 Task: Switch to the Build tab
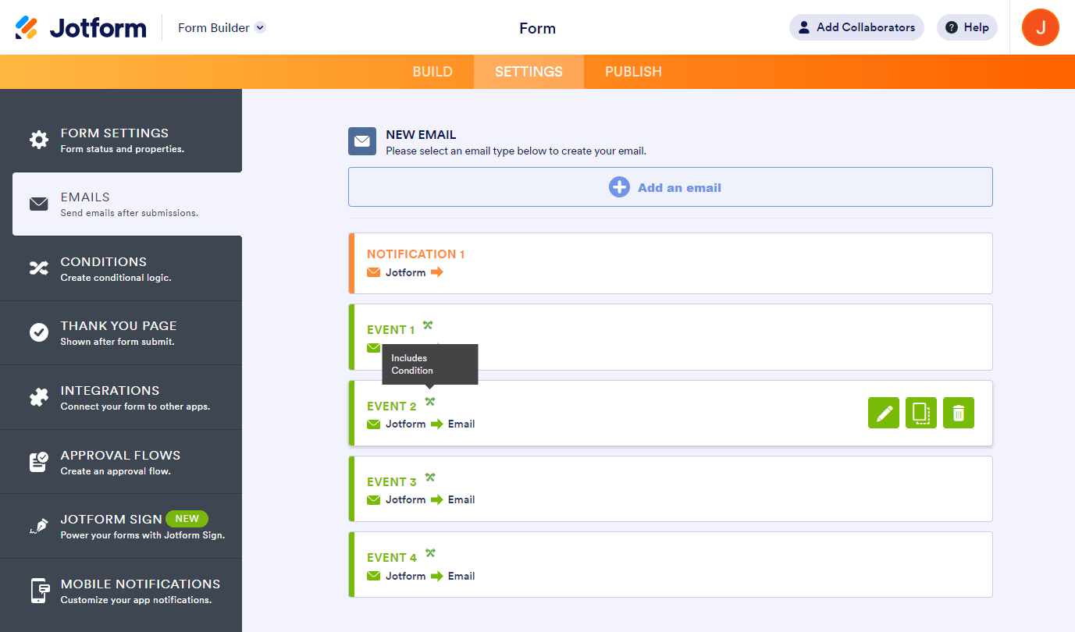pos(432,72)
